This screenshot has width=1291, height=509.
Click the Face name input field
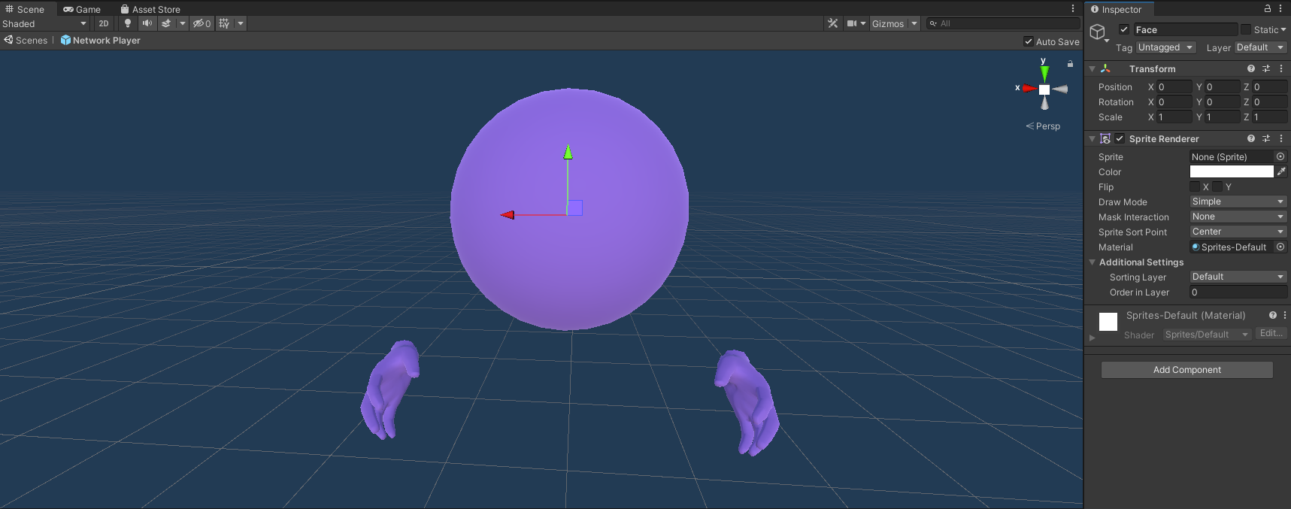click(1186, 29)
